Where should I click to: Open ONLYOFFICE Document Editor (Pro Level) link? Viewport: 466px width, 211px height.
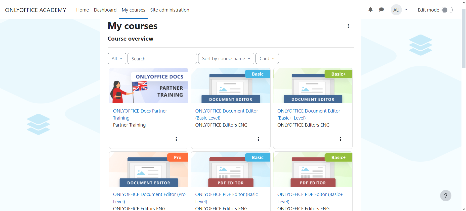point(149,198)
